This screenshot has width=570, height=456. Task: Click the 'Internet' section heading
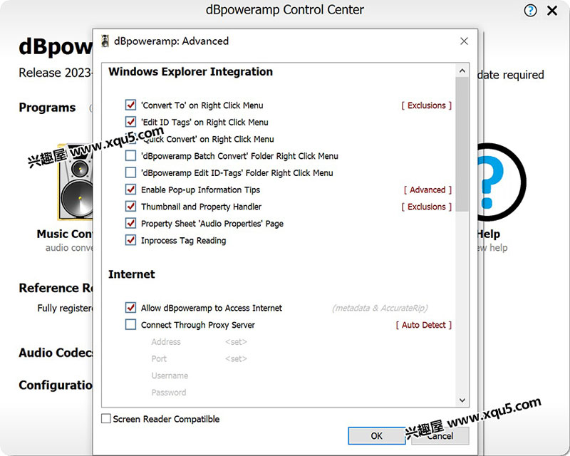tap(132, 274)
